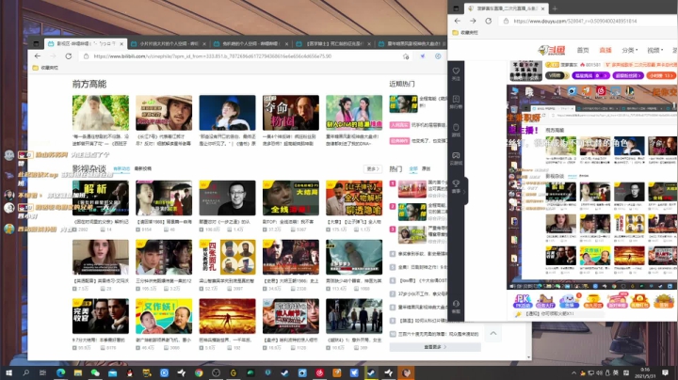Open trophy icon in douyu sidebar
Viewport: 678px width, 380px height.
click(x=456, y=185)
